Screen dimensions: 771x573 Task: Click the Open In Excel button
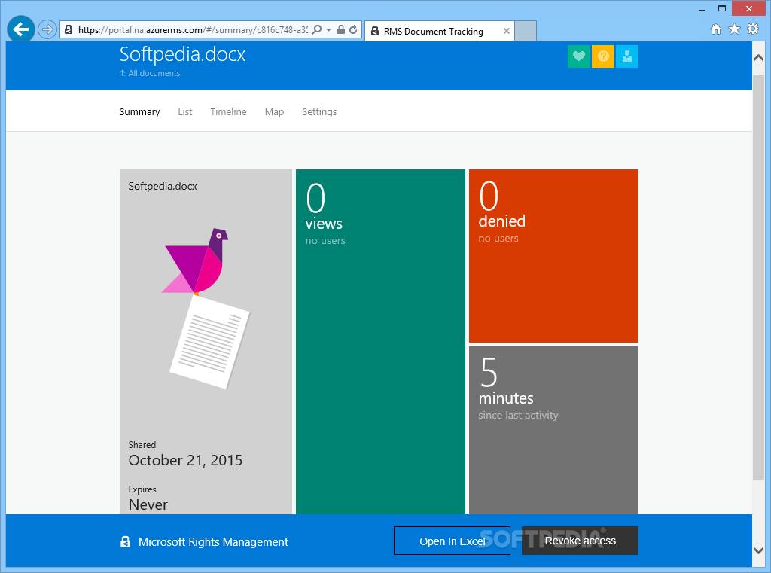452,541
